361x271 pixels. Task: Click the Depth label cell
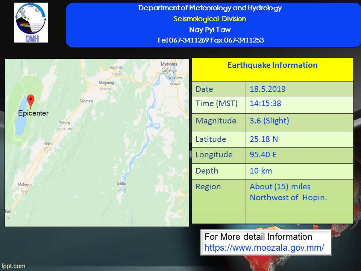point(219,172)
